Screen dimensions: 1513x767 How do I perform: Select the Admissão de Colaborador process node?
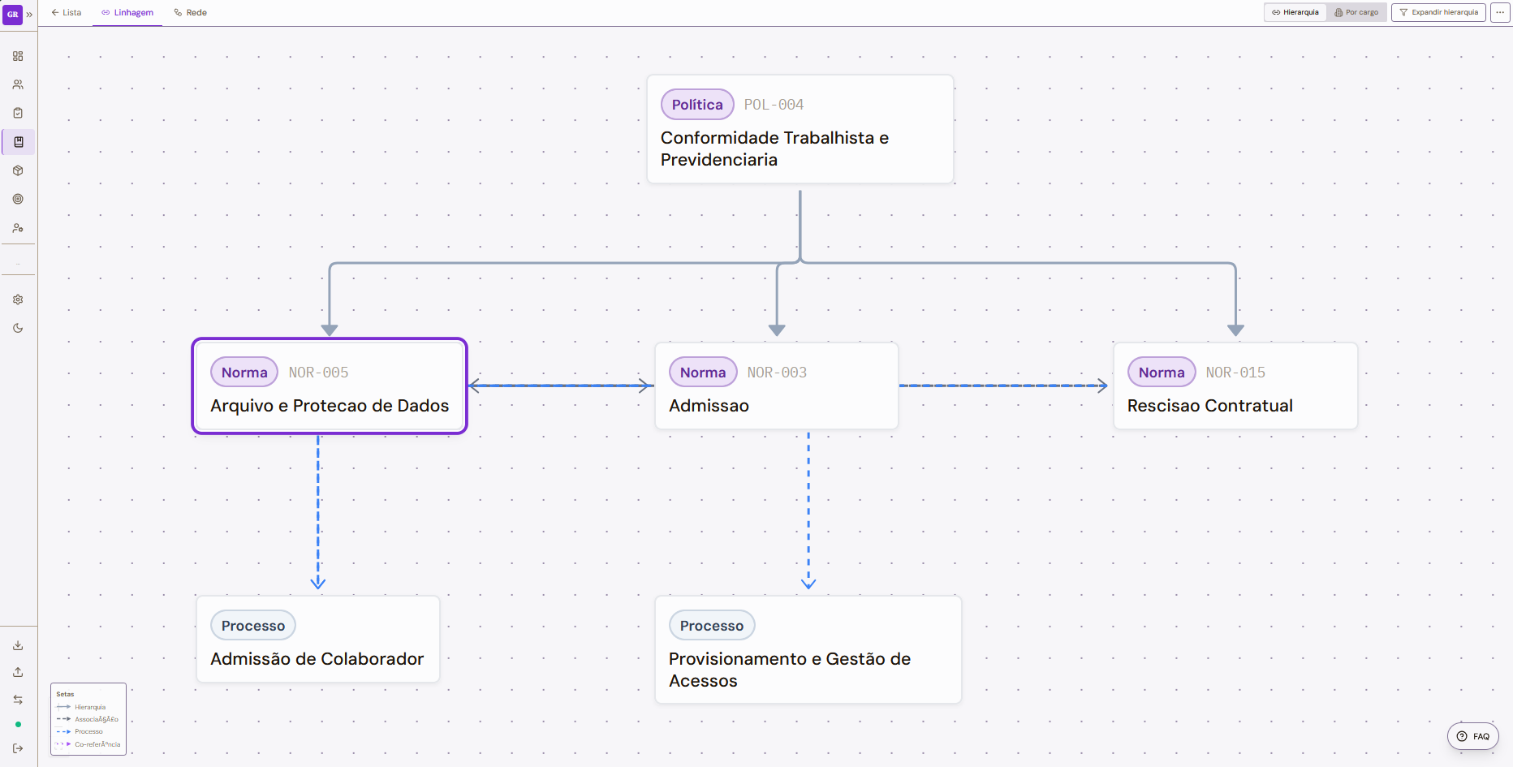point(318,640)
